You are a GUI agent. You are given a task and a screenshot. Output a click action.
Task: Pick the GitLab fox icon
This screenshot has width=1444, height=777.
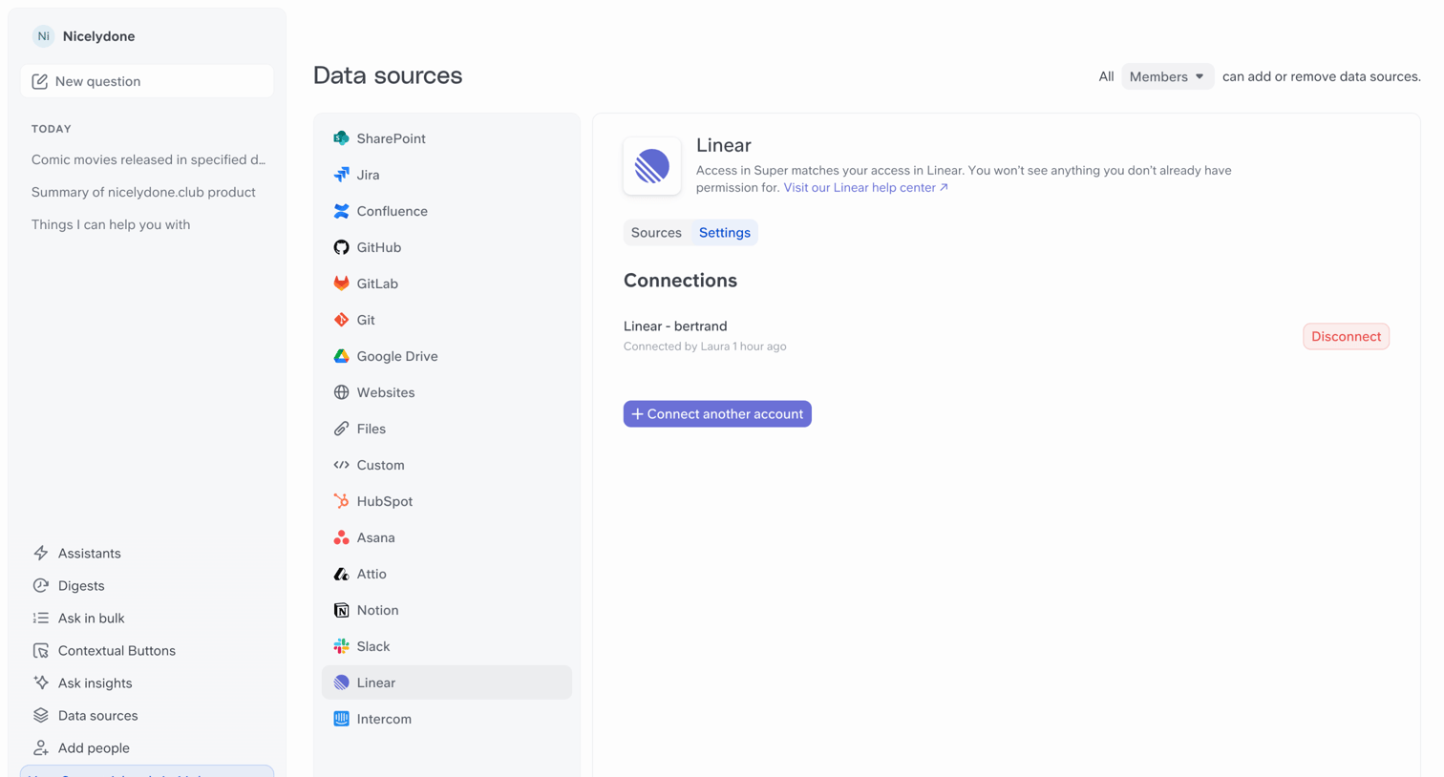point(341,283)
